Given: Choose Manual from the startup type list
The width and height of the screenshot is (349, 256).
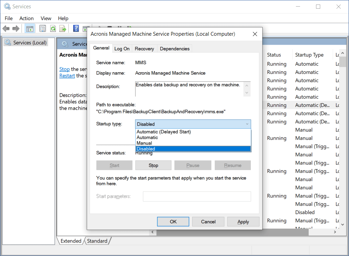Looking at the screenshot, I should pos(144,143).
